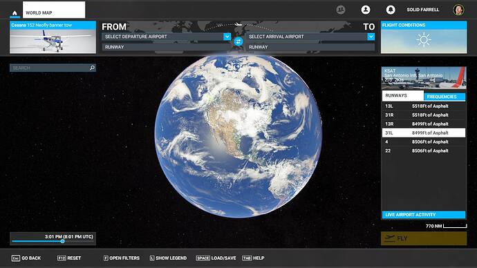The image size is (477, 268).
Task: Click the 770 NM scale bar
Action: point(447,226)
